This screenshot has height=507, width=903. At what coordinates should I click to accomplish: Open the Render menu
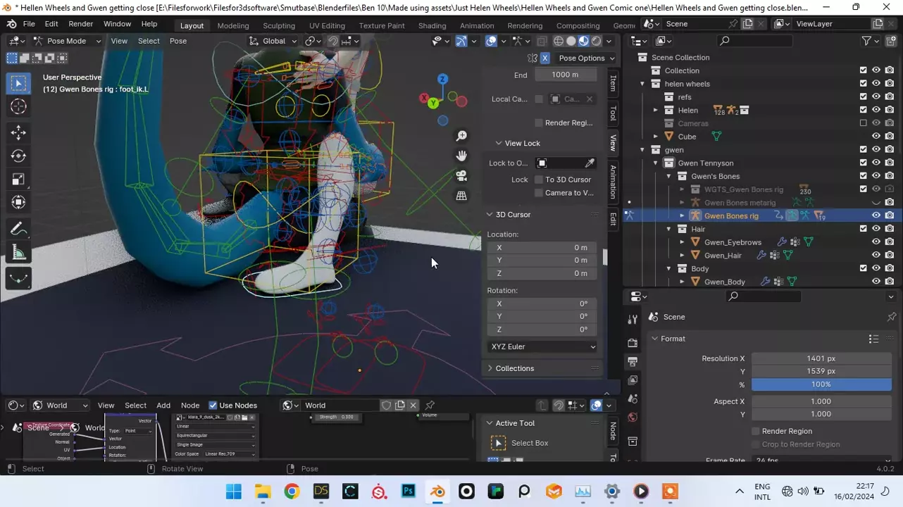click(x=80, y=24)
